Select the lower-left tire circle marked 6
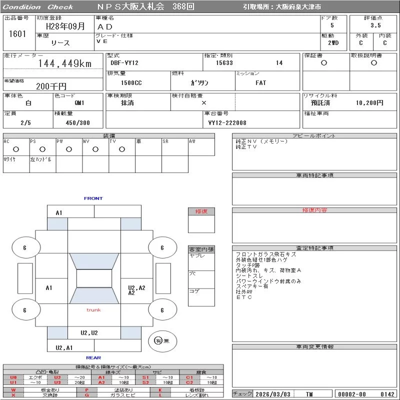400x400 pixels. click(25, 310)
